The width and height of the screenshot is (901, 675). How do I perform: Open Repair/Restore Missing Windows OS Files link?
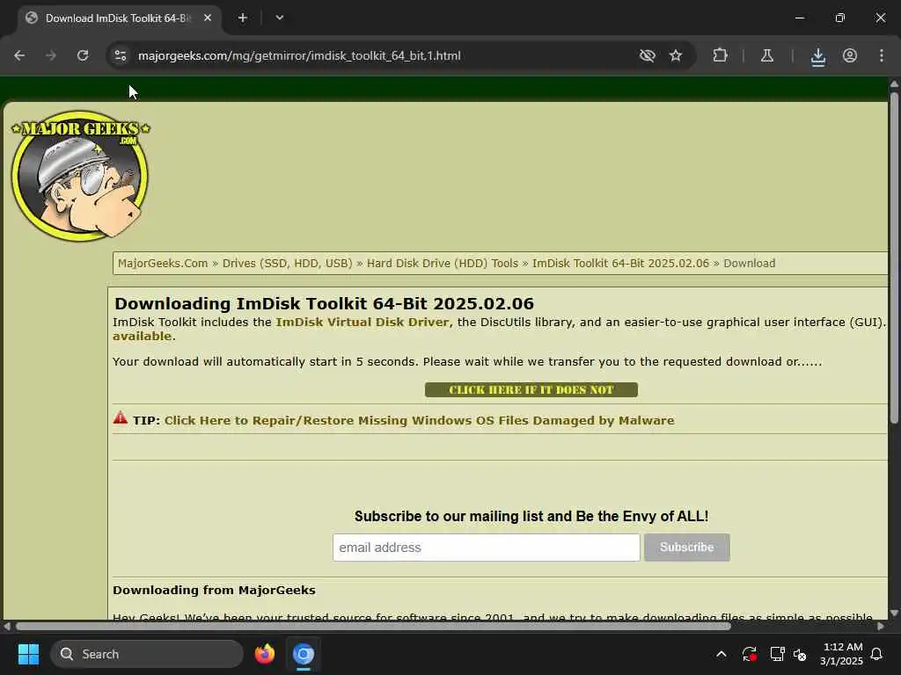(420, 421)
